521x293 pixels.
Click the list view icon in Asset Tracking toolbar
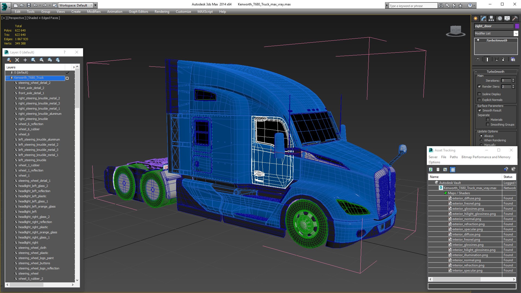[438, 170]
